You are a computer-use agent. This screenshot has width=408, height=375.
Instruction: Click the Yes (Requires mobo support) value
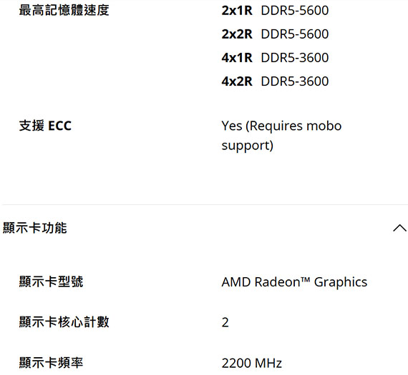[281, 136]
